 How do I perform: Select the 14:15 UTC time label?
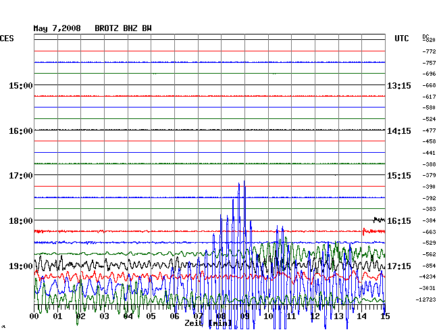point(399,130)
